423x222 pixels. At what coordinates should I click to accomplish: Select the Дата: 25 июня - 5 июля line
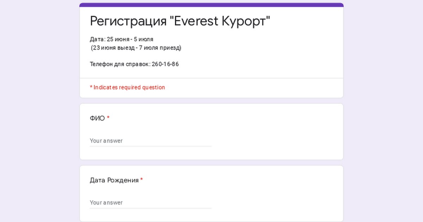tap(122, 39)
